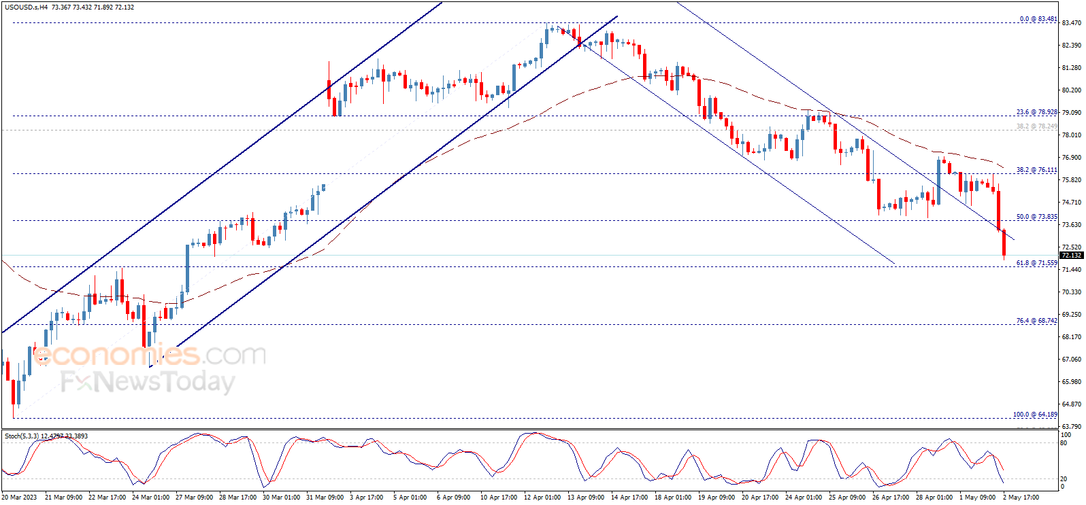The image size is (1086, 505).
Task: Select the 67.060 price axis value
Action: click(x=1072, y=360)
